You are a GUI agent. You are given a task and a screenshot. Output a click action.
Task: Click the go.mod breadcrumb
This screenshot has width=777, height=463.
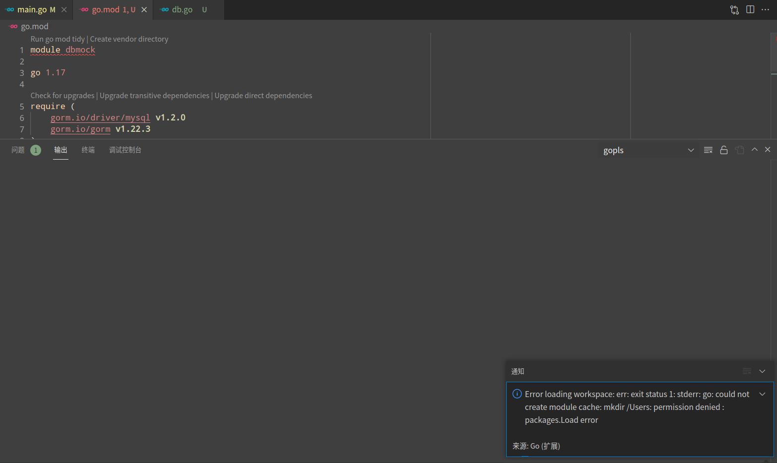34,26
